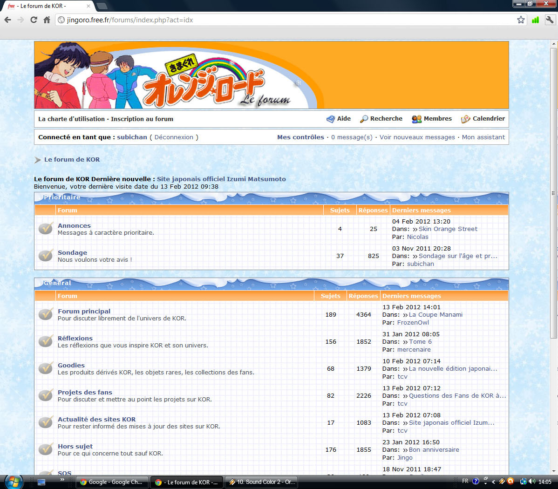Open the Réflexions forum
Viewport: 558px width, 489px height.
tap(75, 338)
